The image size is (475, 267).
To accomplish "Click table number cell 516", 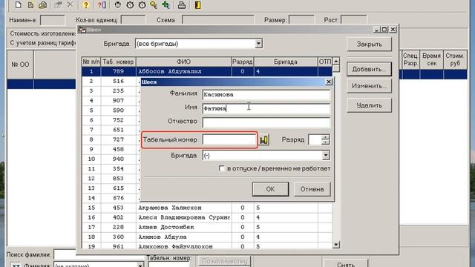I will pos(118,81).
